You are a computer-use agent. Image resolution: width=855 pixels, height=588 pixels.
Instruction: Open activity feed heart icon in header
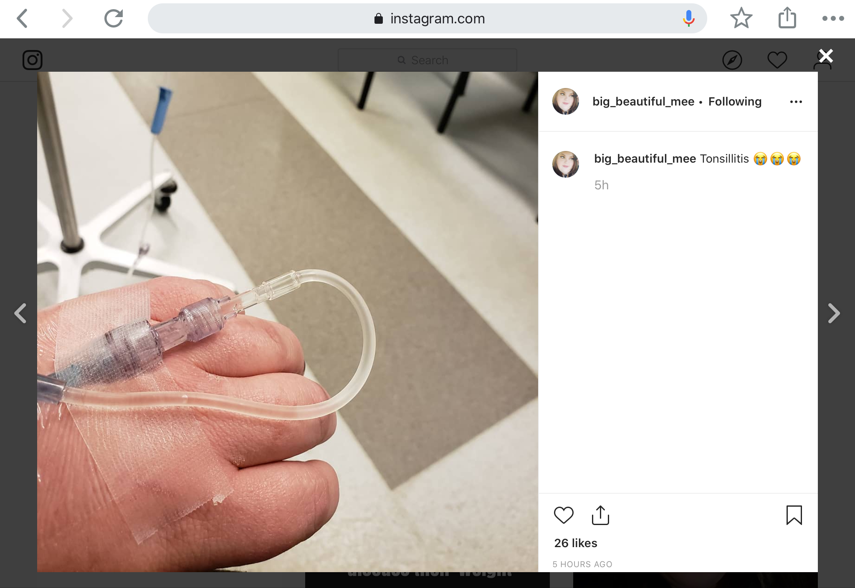tap(777, 60)
